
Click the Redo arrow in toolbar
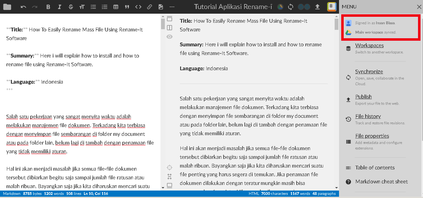coord(35,7)
